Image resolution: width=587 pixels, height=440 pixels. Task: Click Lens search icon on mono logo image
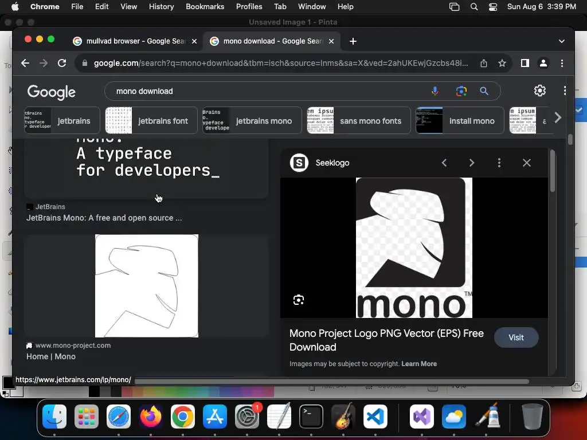pos(298,300)
